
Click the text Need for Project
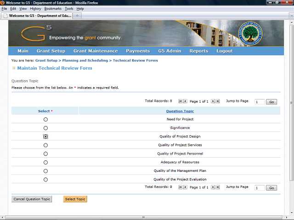pos(180,119)
